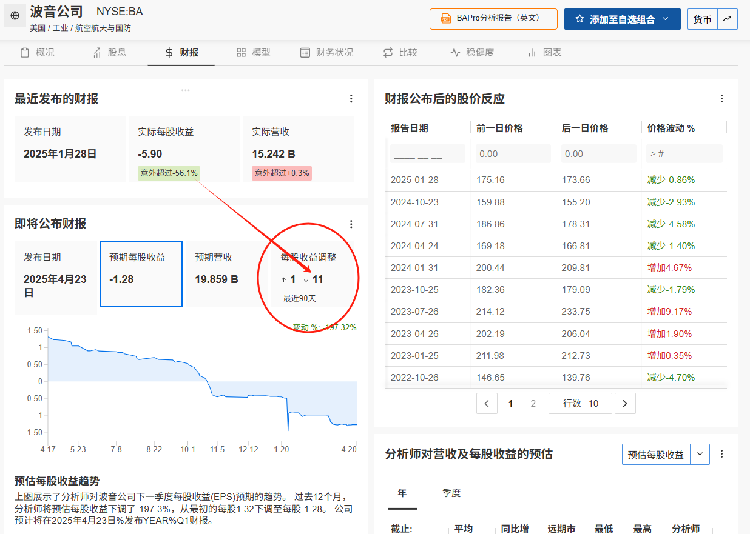Image resolution: width=750 pixels, height=534 pixels.
Task: Click the 200.44 prior-day price cell
Action: pyautogui.click(x=491, y=268)
